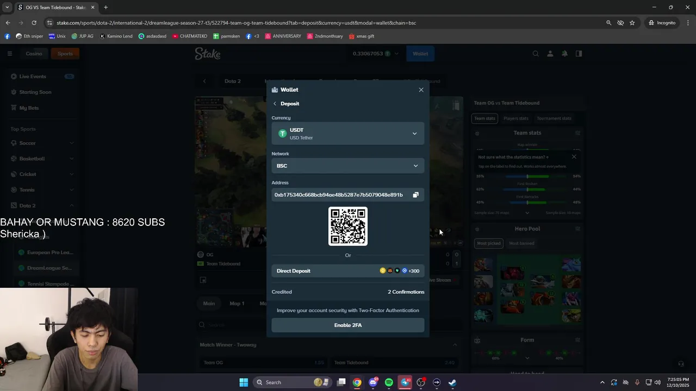The image size is (696, 391).
Task: Open CHATMATEKO bookmark
Action: pos(190,36)
